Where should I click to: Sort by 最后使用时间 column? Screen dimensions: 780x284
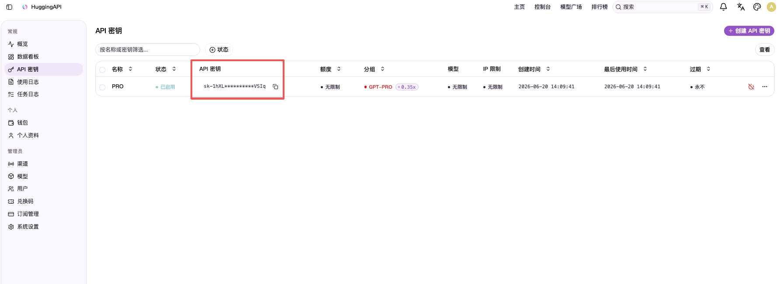tap(625, 69)
